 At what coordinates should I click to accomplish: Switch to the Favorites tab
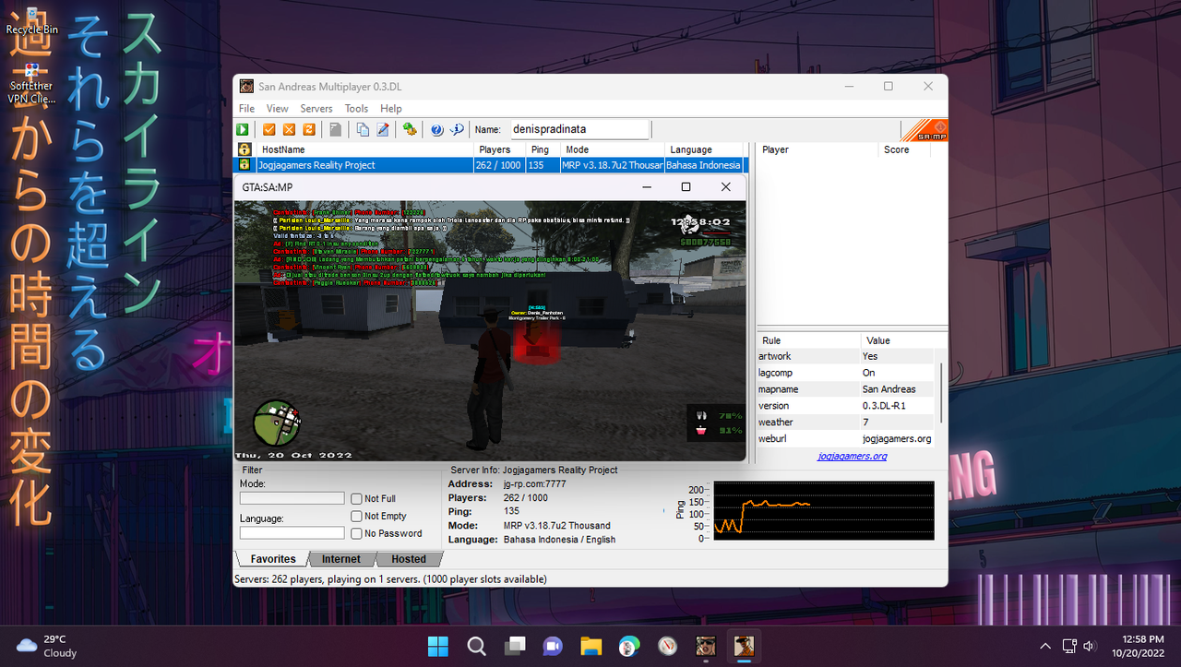pos(273,559)
